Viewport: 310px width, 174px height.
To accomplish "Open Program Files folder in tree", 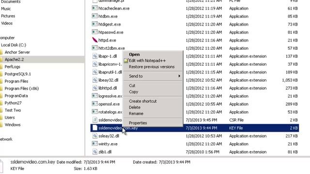I will 16,81.
